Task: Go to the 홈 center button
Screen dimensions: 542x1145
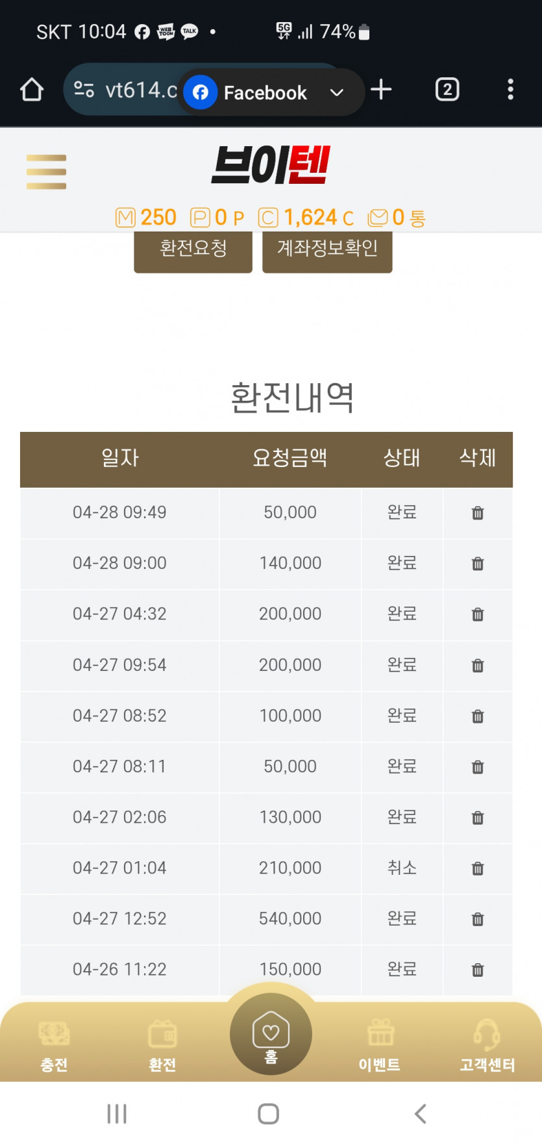Action: click(271, 1034)
